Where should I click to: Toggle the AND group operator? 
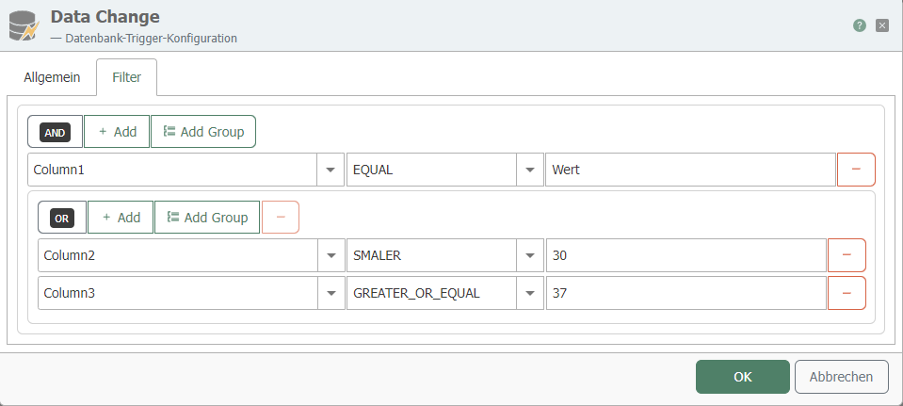[x=56, y=133]
